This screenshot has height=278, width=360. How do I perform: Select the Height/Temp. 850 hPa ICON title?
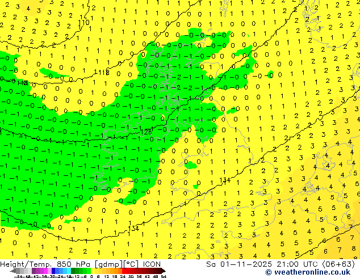(81, 264)
